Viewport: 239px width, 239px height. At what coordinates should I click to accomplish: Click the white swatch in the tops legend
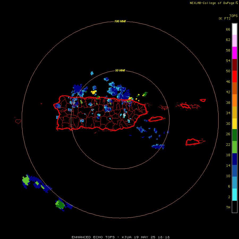click(x=234, y=29)
